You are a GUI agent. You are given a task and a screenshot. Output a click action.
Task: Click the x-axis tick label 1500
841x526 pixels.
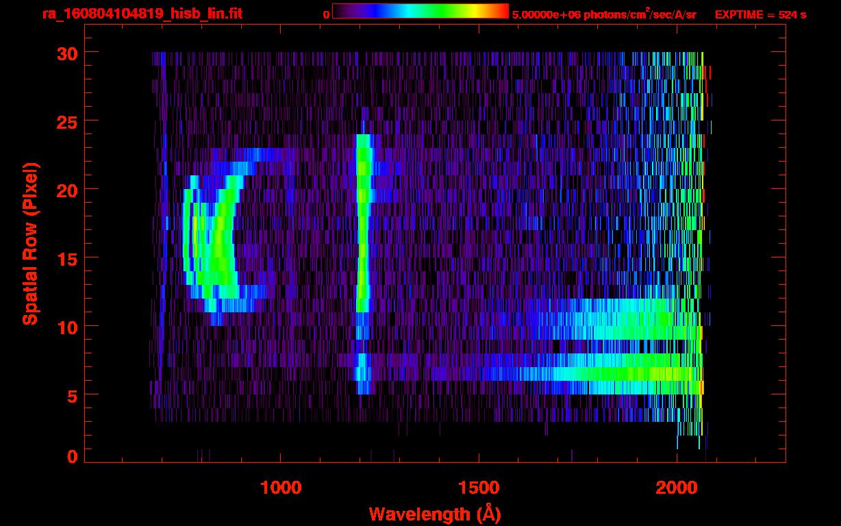point(479,487)
